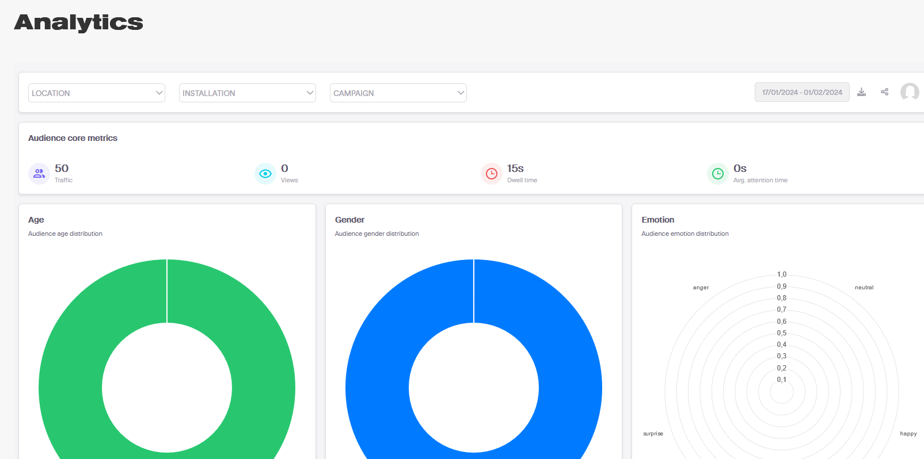Click the 'Audience gender distribution' subtitle
924x459 pixels.
pyautogui.click(x=377, y=234)
